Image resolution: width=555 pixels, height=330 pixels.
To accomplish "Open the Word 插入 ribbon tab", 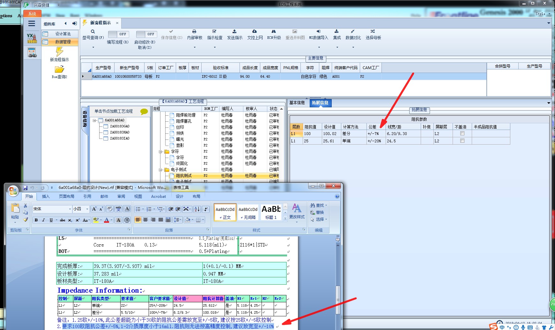I will 46,197.
